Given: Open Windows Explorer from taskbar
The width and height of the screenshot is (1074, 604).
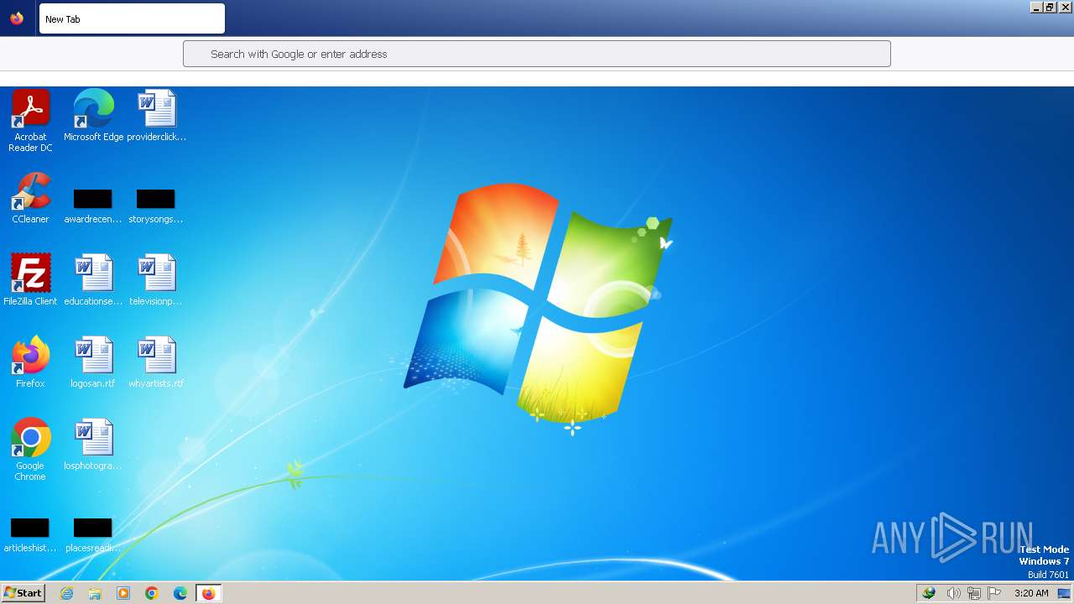Looking at the screenshot, I should coord(95,593).
